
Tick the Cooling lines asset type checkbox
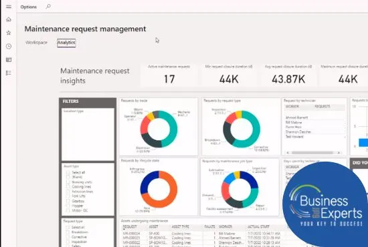pos(68,187)
